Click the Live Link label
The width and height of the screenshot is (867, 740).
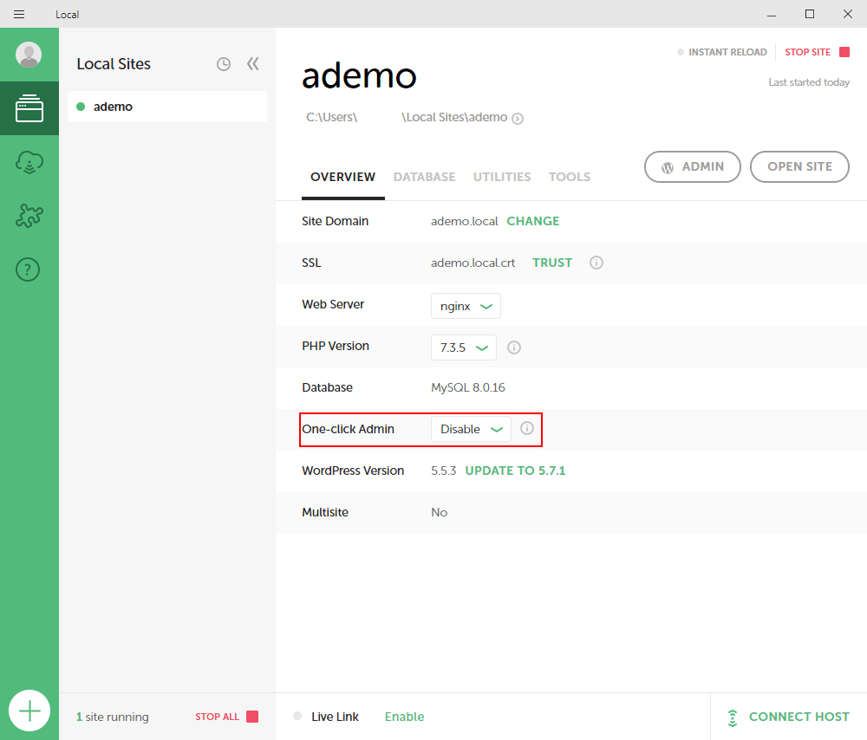(335, 717)
